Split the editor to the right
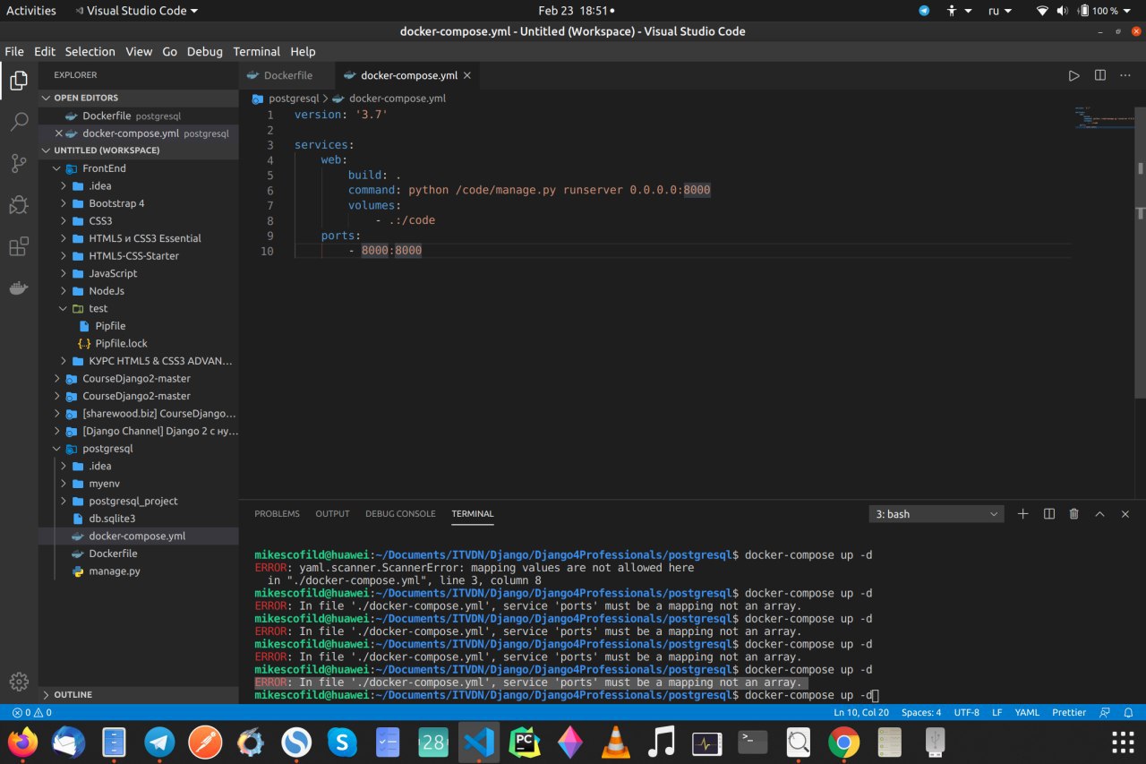The width and height of the screenshot is (1146, 764). [x=1100, y=75]
